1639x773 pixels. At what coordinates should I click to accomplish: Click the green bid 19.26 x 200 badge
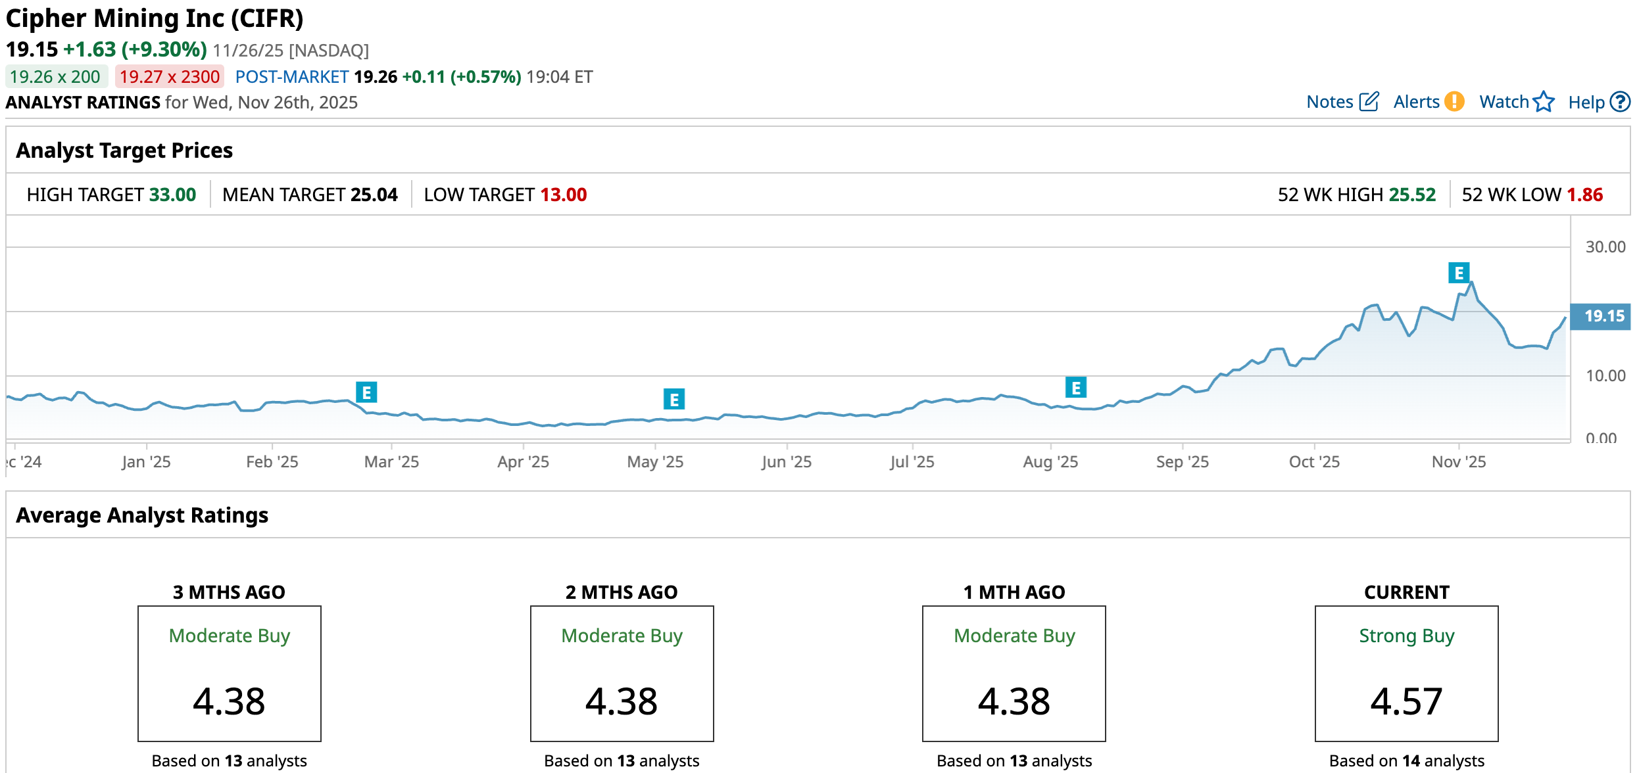point(55,77)
